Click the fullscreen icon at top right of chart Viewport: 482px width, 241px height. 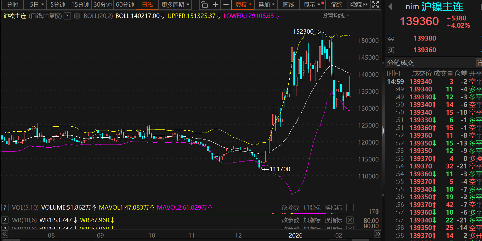point(375,5)
